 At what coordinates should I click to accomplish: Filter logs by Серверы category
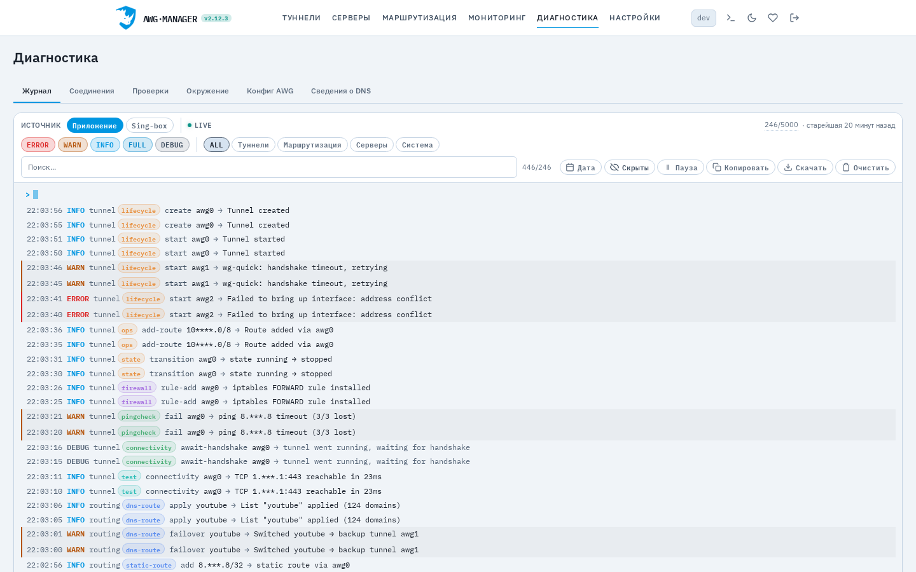click(371, 145)
